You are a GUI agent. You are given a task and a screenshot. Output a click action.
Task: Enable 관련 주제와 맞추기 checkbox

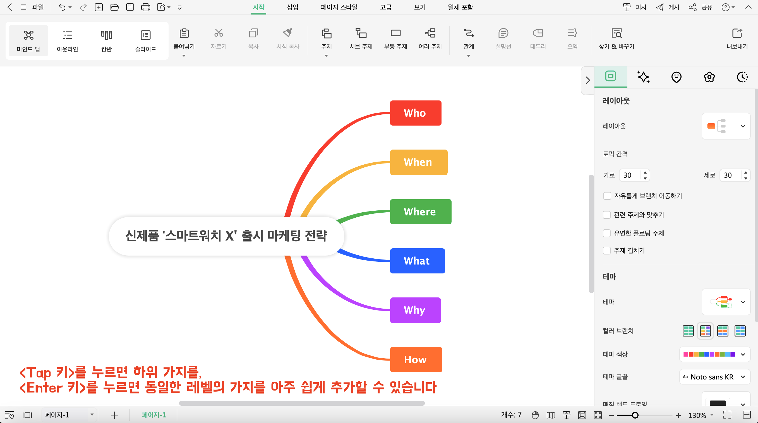tap(607, 215)
